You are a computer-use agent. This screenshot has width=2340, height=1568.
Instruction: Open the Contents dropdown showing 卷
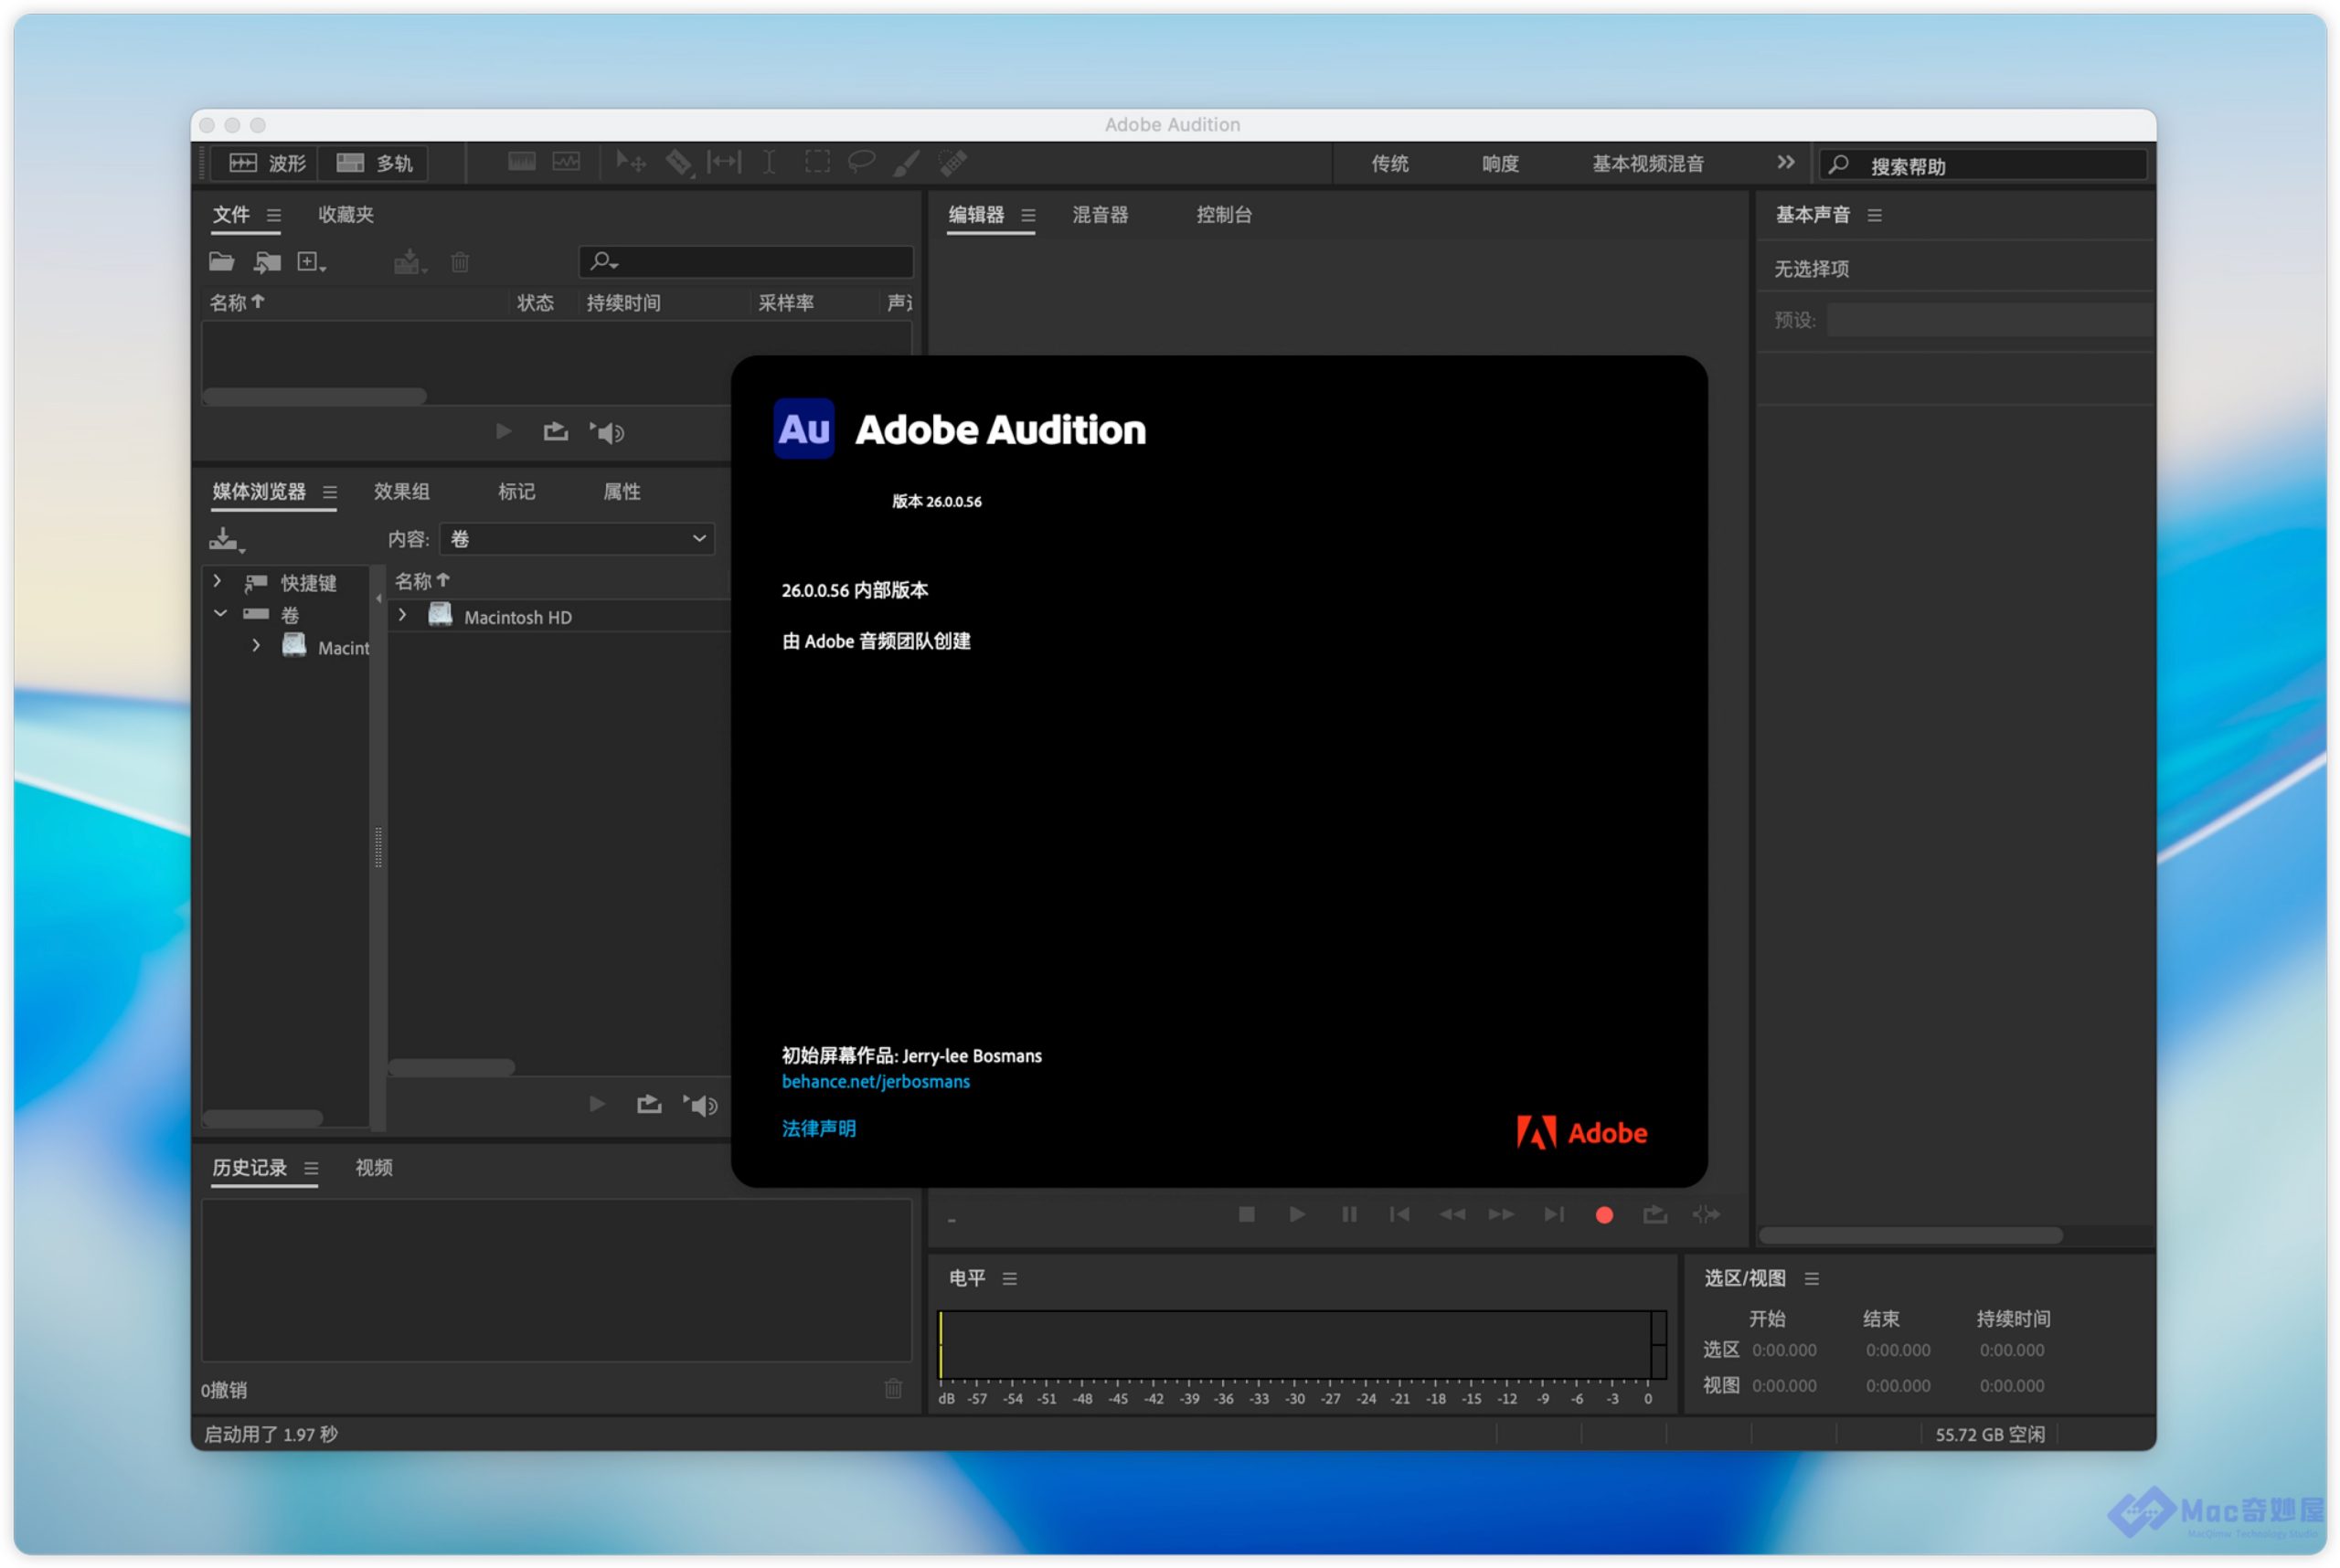(x=578, y=539)
